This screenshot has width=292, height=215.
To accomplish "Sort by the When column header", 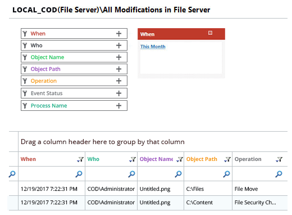I will click(28, 159).
